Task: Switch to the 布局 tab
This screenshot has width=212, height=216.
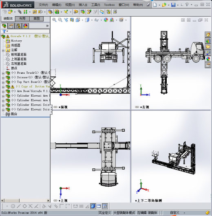Action: point(22,19)
